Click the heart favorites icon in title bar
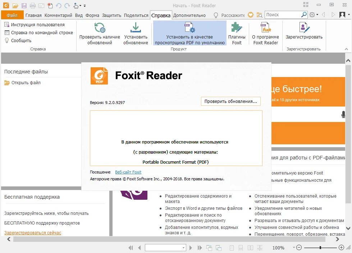This screenshot has height=253, width=352. pyautogui.click(x=251, y=15)
